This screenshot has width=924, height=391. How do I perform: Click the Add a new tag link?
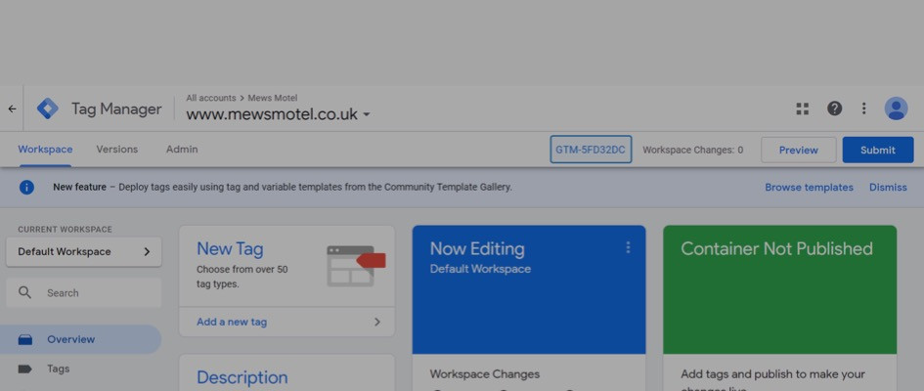point(232,323)
